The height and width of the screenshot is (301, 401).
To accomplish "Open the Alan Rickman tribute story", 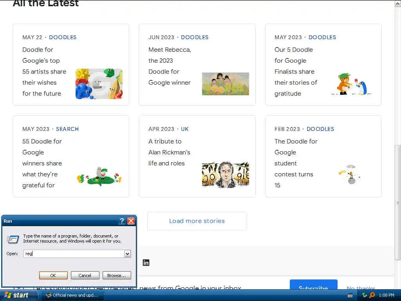I will point(169,152).
